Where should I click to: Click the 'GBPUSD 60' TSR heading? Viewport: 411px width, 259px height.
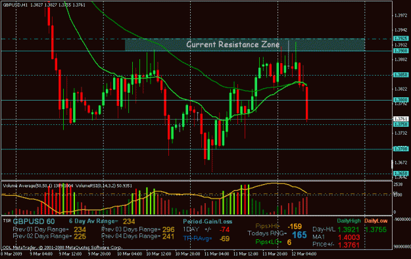pos(34,222)
